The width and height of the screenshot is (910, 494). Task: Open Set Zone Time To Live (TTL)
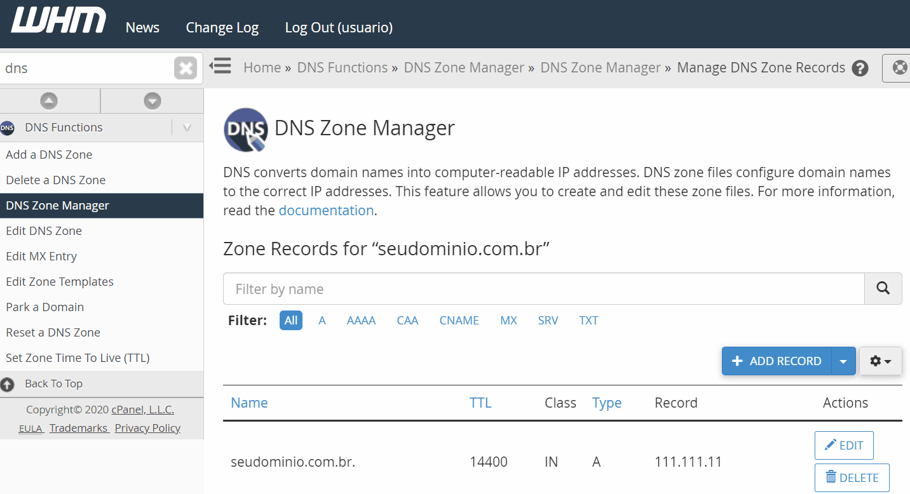click(x=78, y=358)
